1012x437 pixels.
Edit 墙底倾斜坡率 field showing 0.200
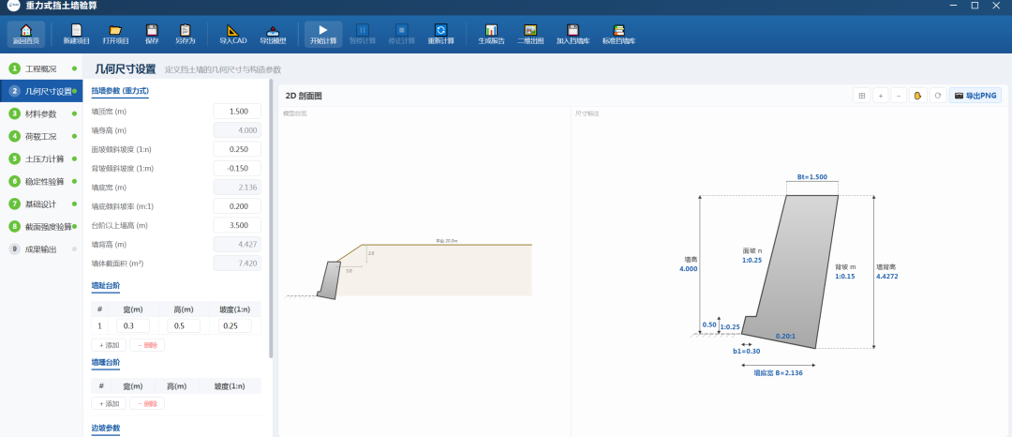pyautogui.click(x=237, y=206)
